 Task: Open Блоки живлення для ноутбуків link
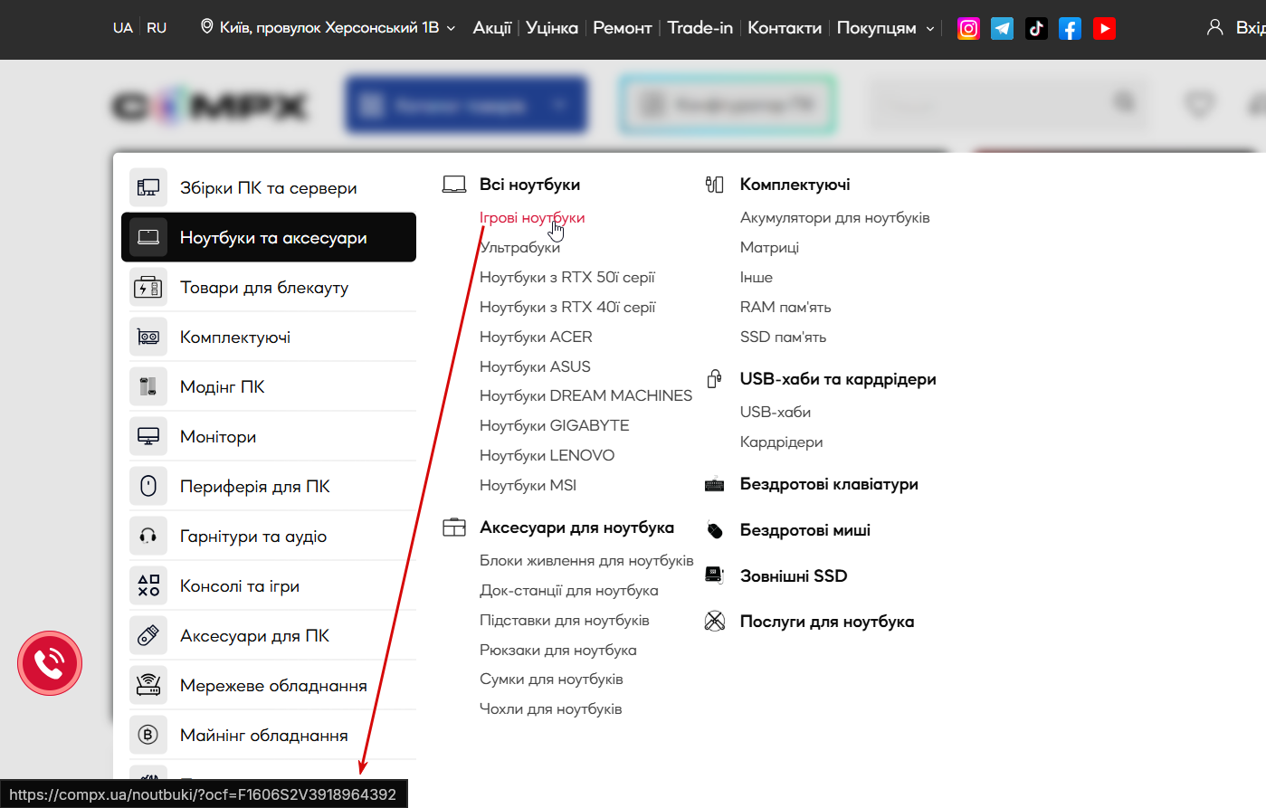click(586, 561)
